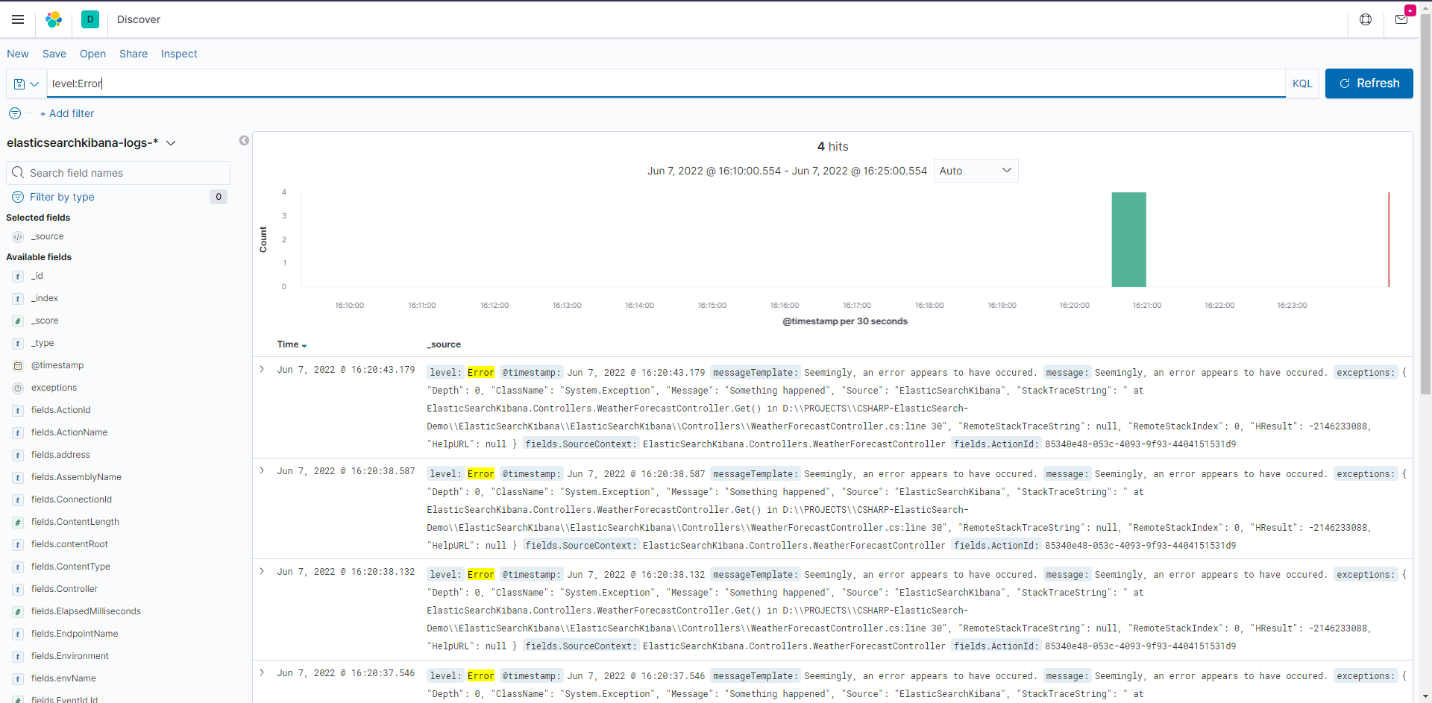This screenshot has width=1432, height=703.
Task: Click the exceptions field type icon
Action: [x=18, y=388]
